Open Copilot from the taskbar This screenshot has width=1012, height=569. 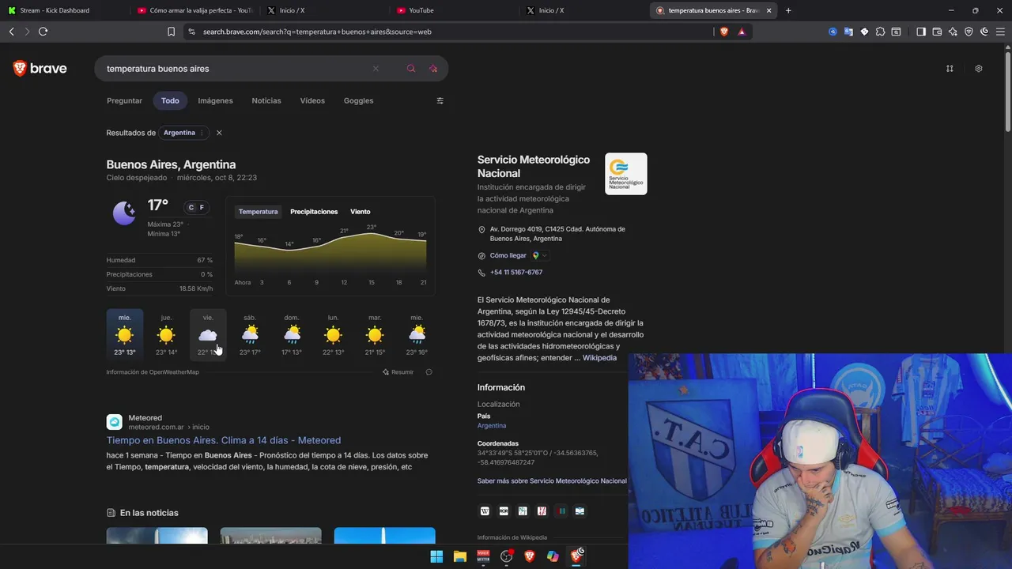[553, 556]
